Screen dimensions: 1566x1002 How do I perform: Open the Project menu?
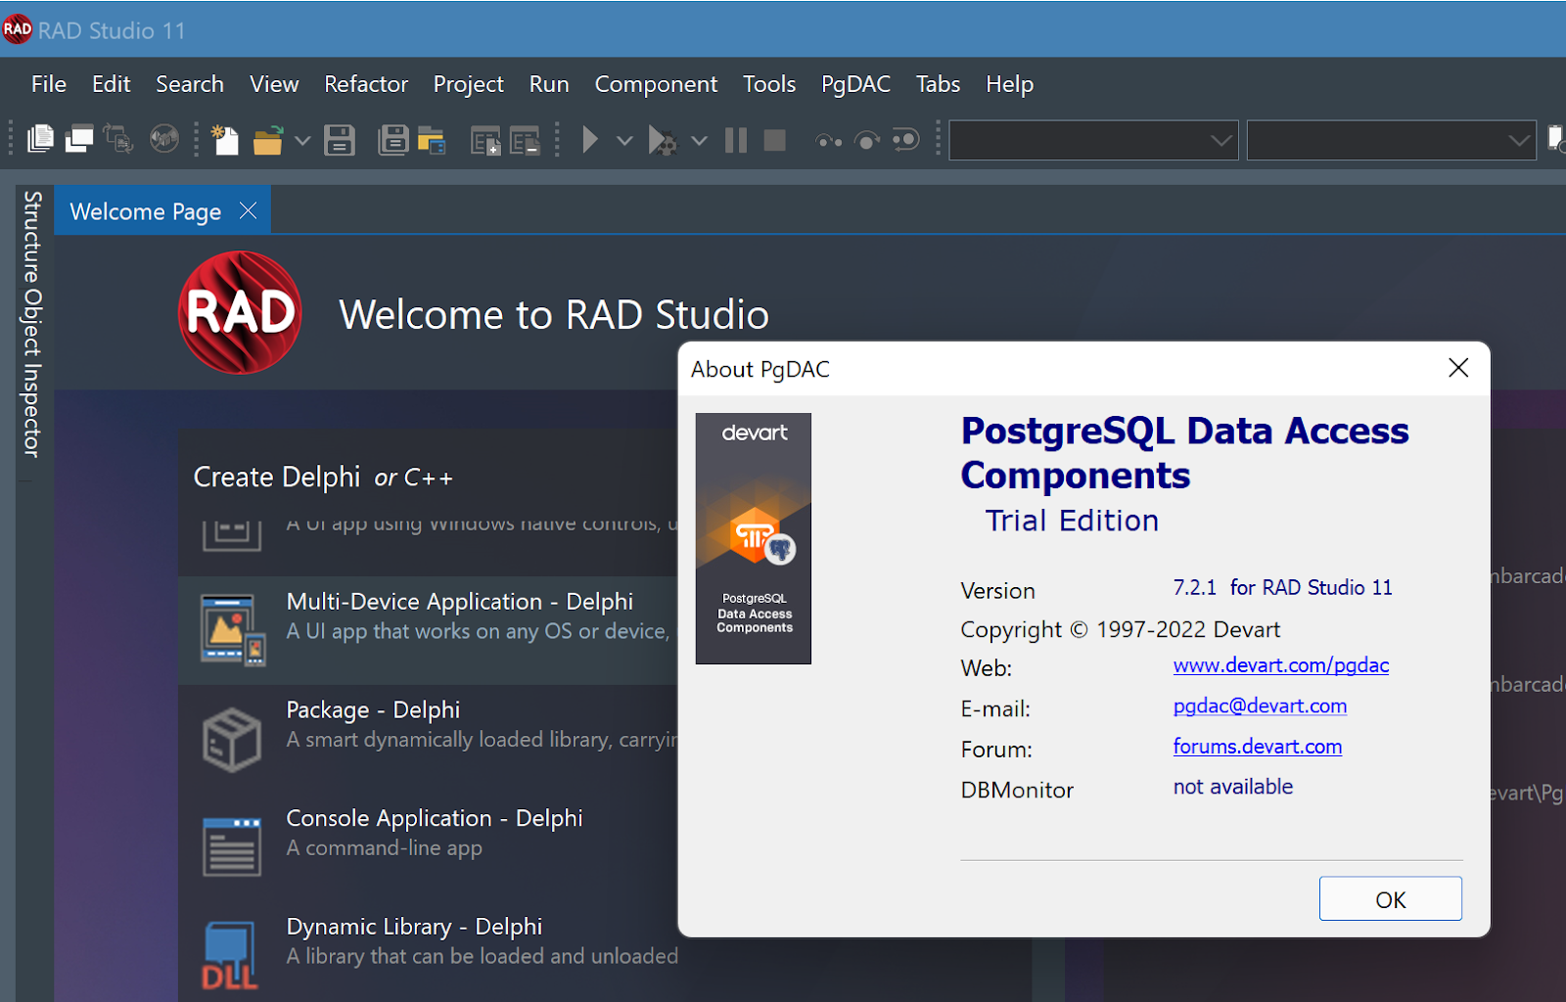tap(469, 84)
